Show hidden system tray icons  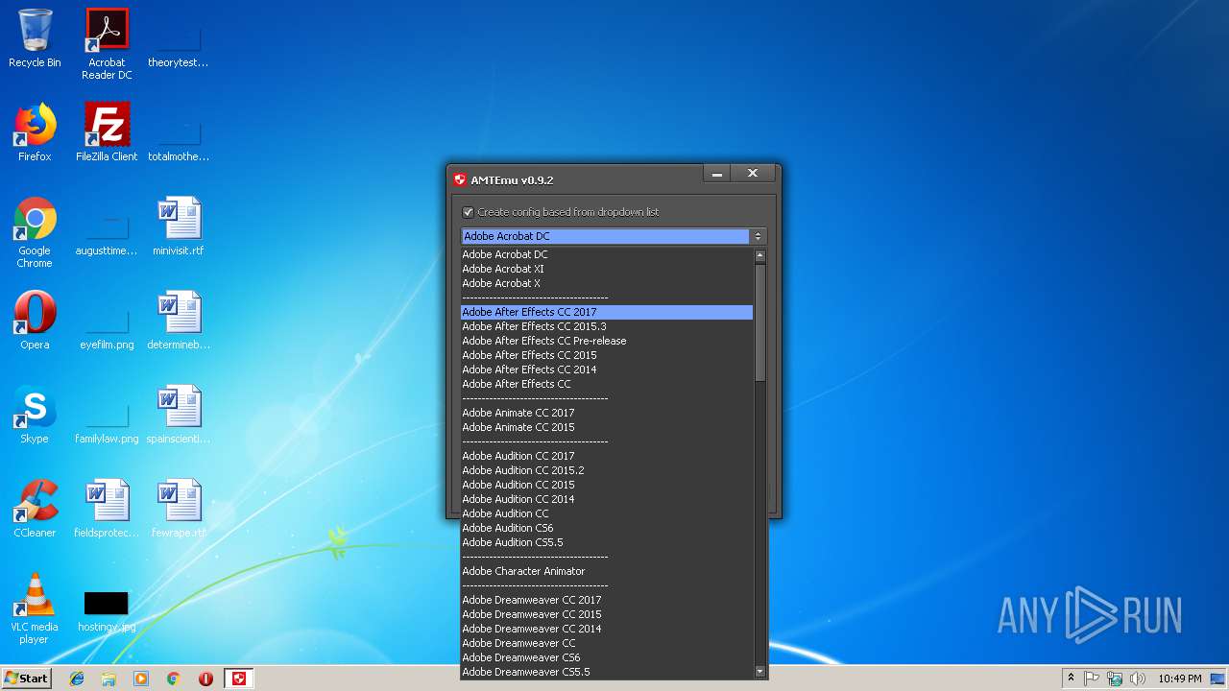click(1071, 679)
